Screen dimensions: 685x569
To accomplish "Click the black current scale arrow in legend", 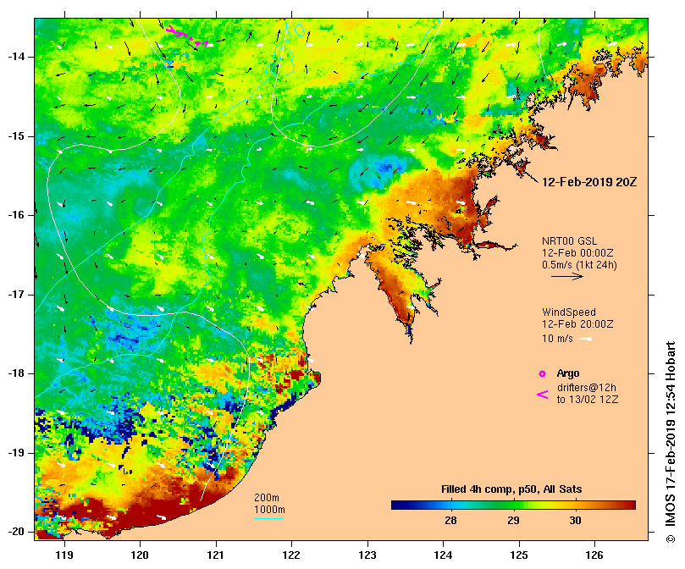I will 567,276.
